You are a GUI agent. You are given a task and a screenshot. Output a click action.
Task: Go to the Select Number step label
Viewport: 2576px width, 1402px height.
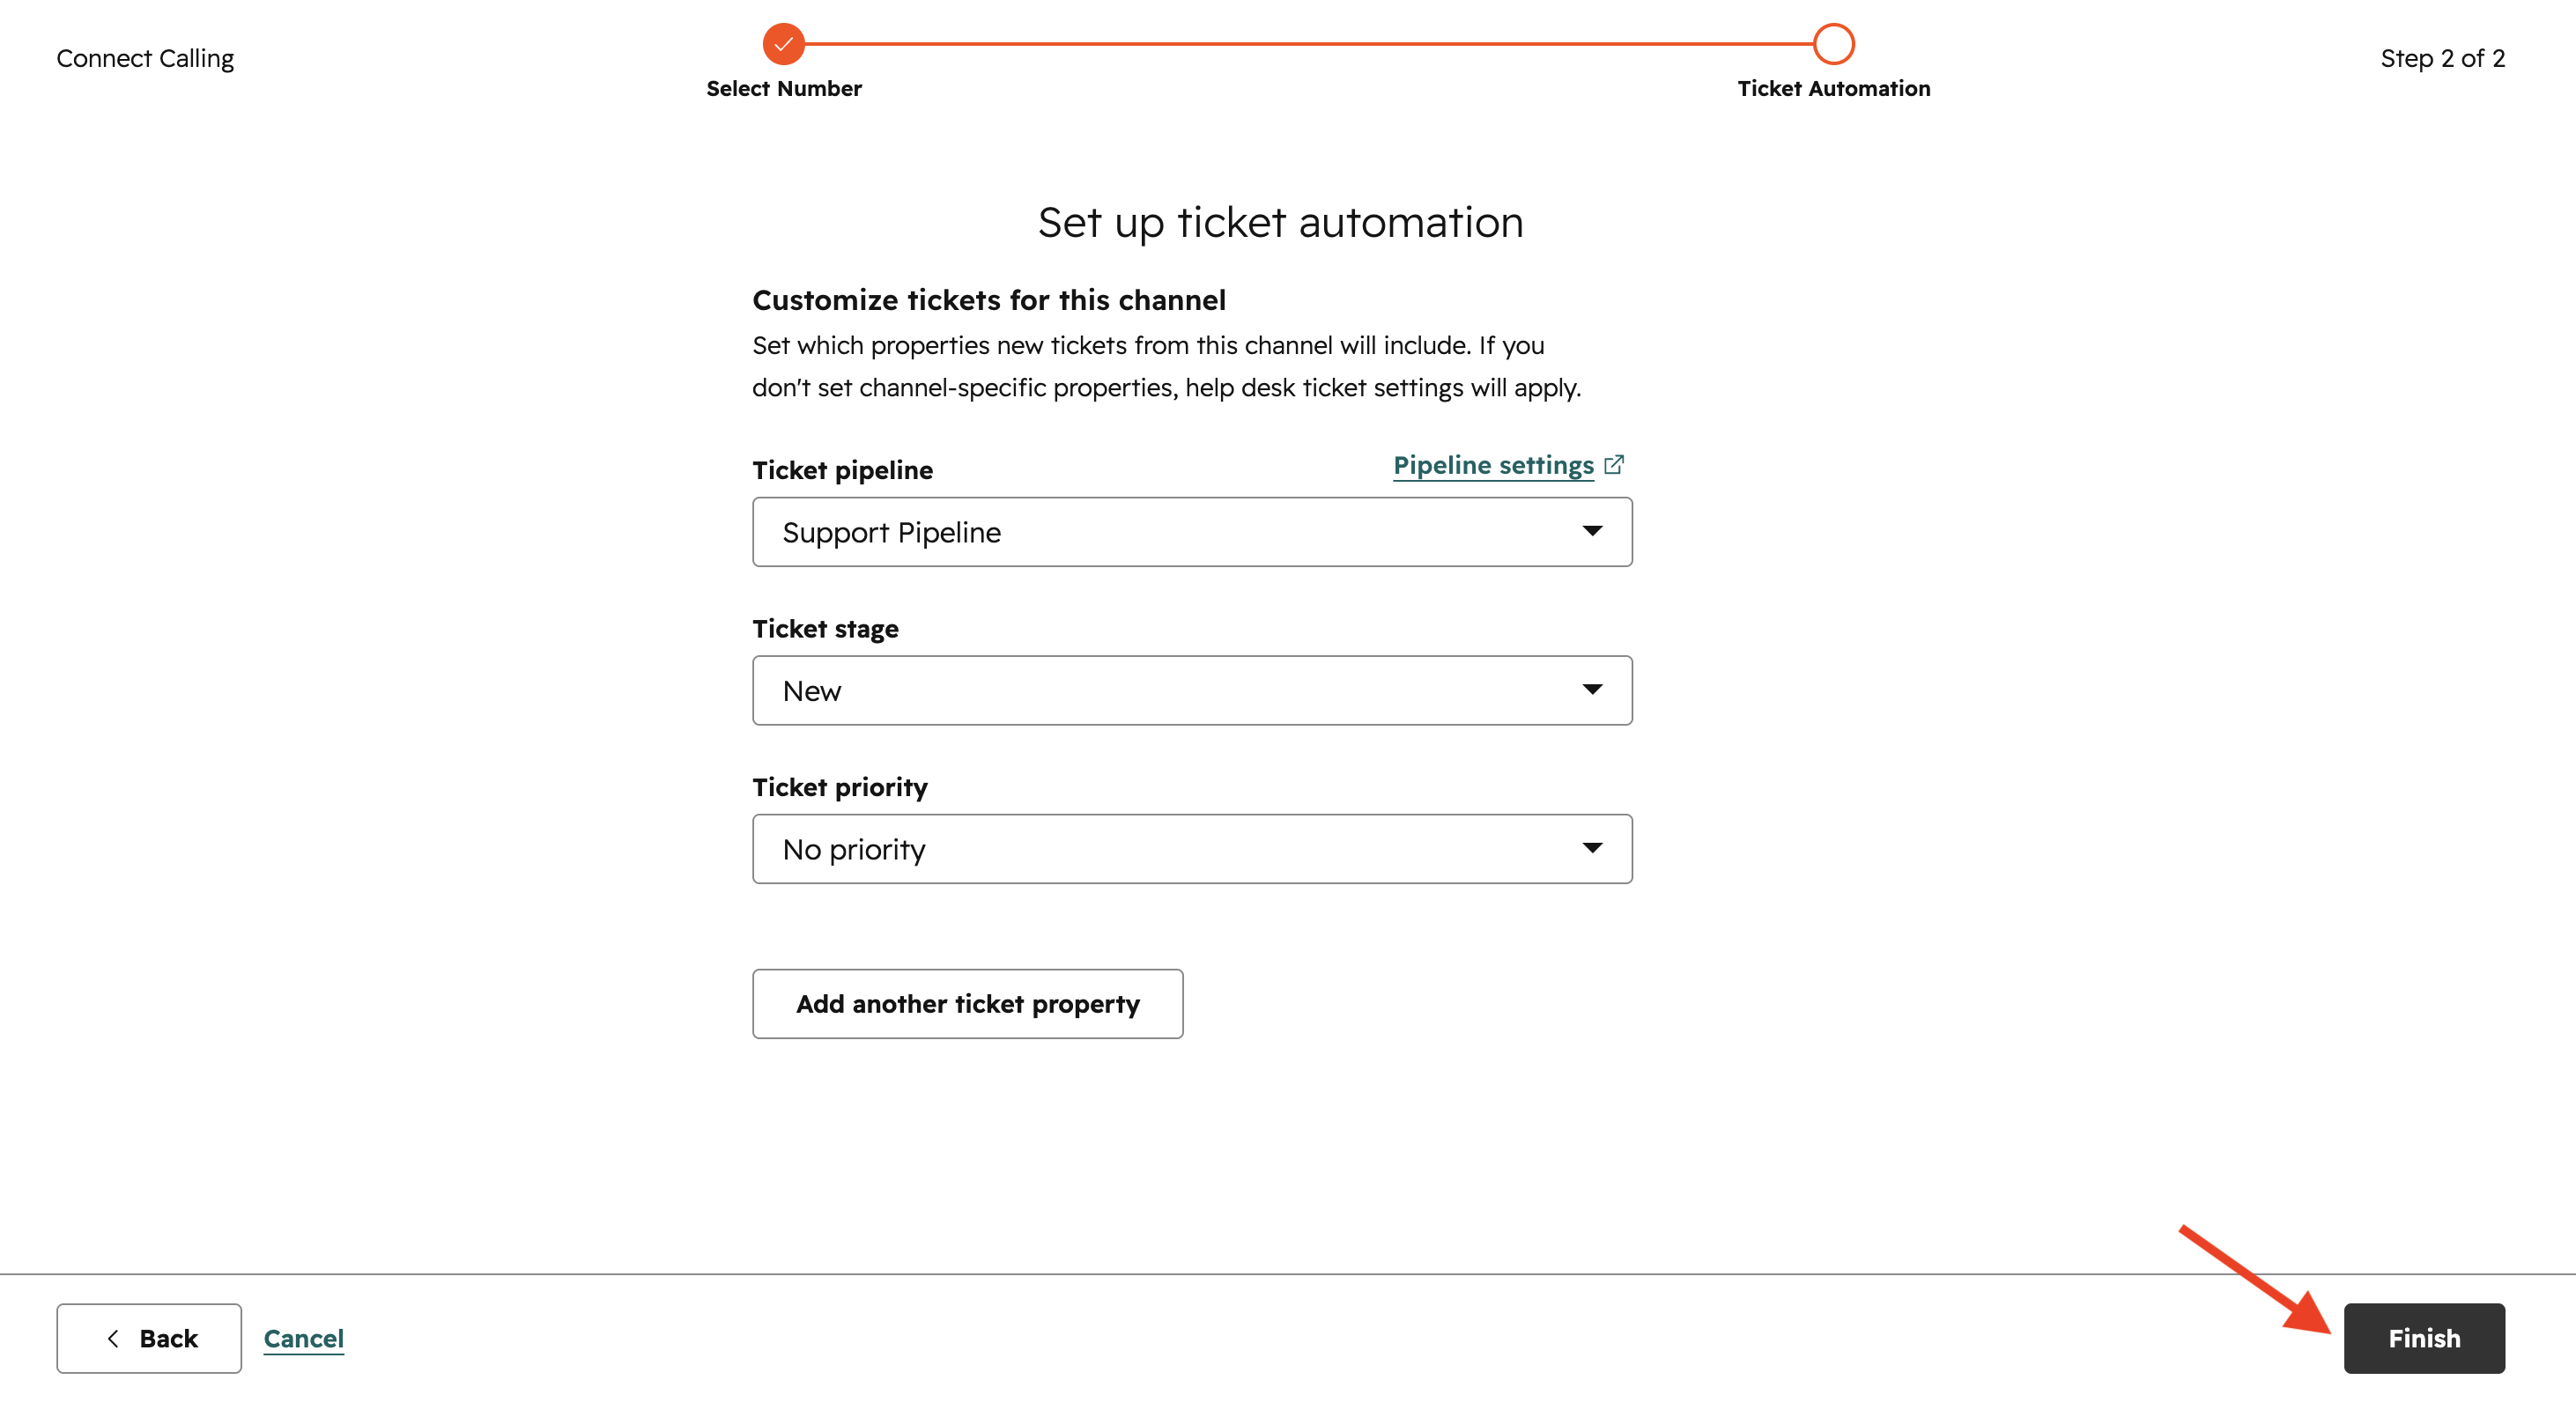point(783,88)
